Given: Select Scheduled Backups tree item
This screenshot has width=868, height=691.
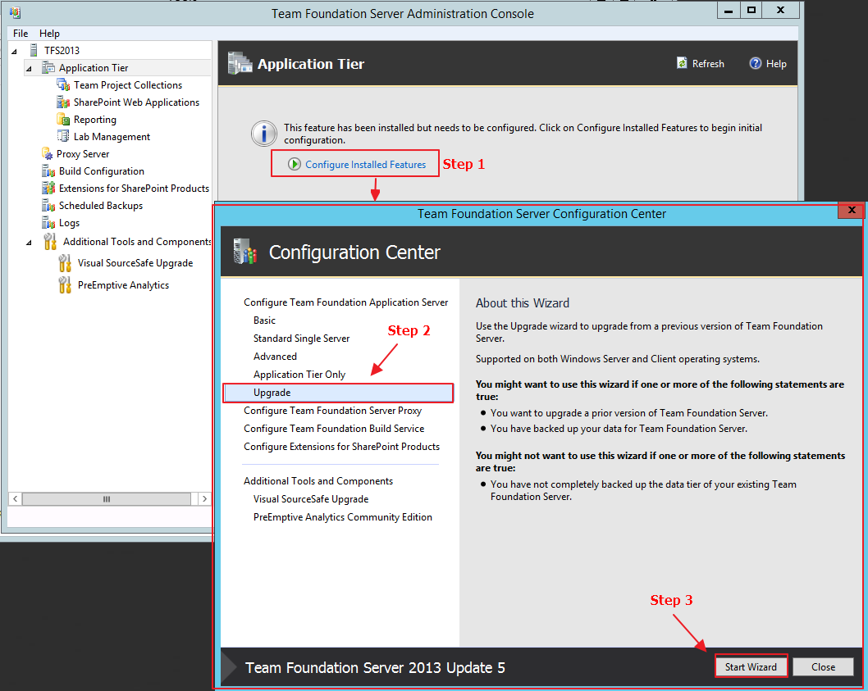Looking at the screenshot, I should pos(101,205).
